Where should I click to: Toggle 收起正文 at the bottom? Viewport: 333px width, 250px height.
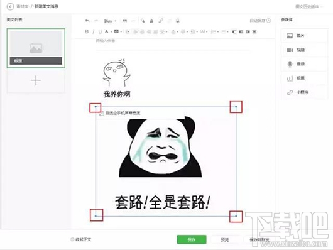(x=81, y=239)
